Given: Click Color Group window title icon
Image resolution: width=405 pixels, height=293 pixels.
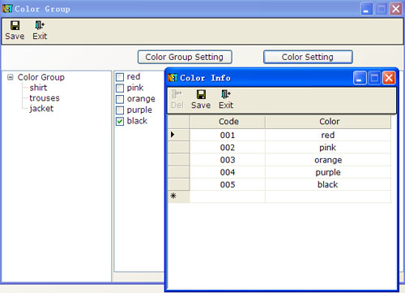Looking at the screenshot, I should click(x=7, y=9).
